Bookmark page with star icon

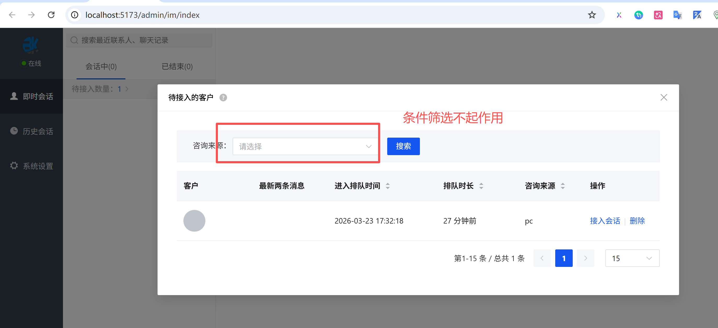coord(592,15)
